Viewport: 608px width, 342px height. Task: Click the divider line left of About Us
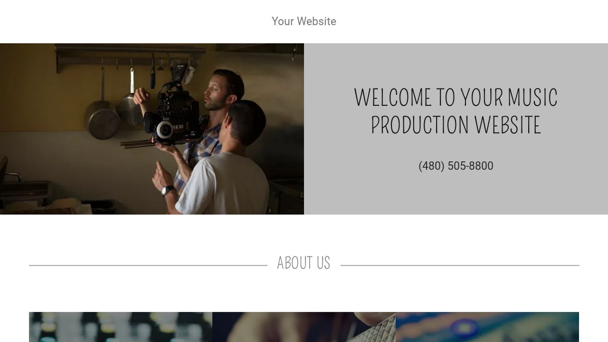[148, 265]
